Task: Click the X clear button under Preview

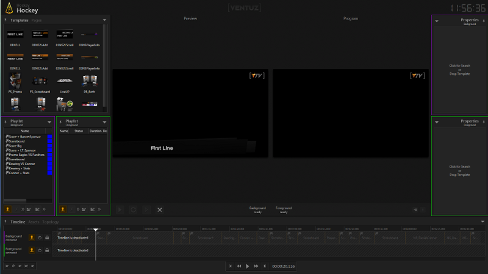Action: (160, 209)
